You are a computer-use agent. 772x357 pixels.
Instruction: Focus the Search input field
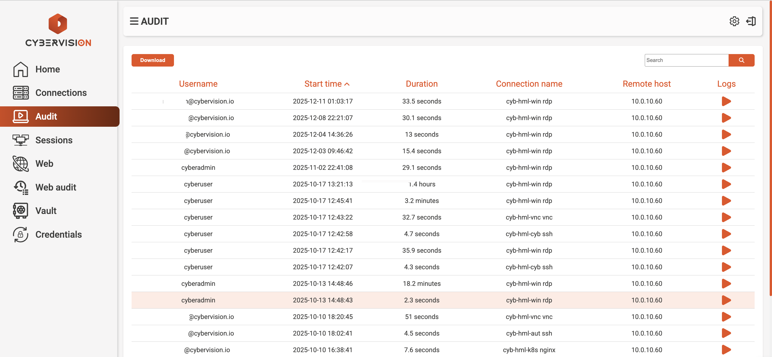[686, 60]
